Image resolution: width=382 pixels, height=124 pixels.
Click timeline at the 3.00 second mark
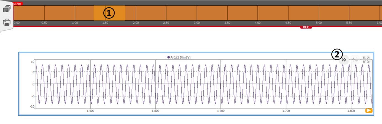196,23
